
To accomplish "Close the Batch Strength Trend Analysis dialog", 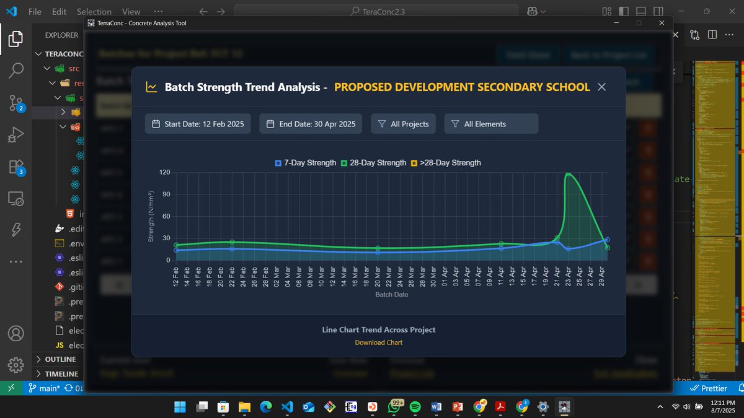I will (601, 87).
